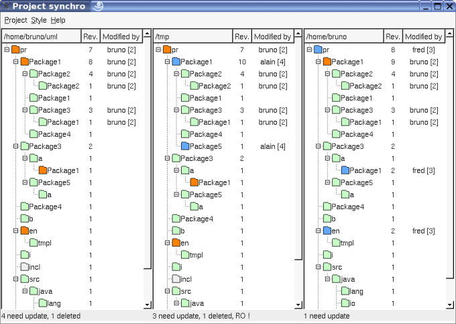Select 'alain [4]' in revision 10 Package1 row
456x324 pixels.
(x=273, y=62)
